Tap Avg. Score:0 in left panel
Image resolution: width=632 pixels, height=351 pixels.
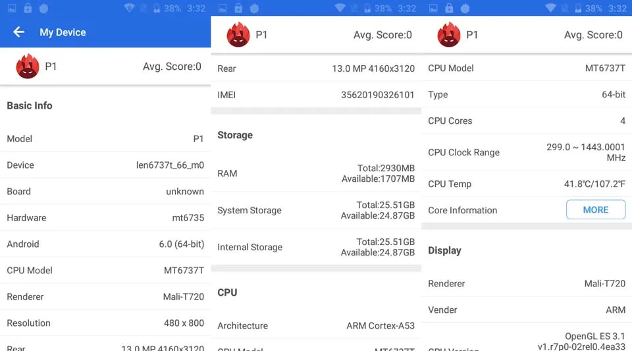[172, 67]
